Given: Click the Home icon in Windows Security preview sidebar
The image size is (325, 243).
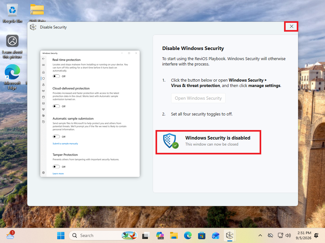Looking at the screenshot, I should (x=43, y=72).
